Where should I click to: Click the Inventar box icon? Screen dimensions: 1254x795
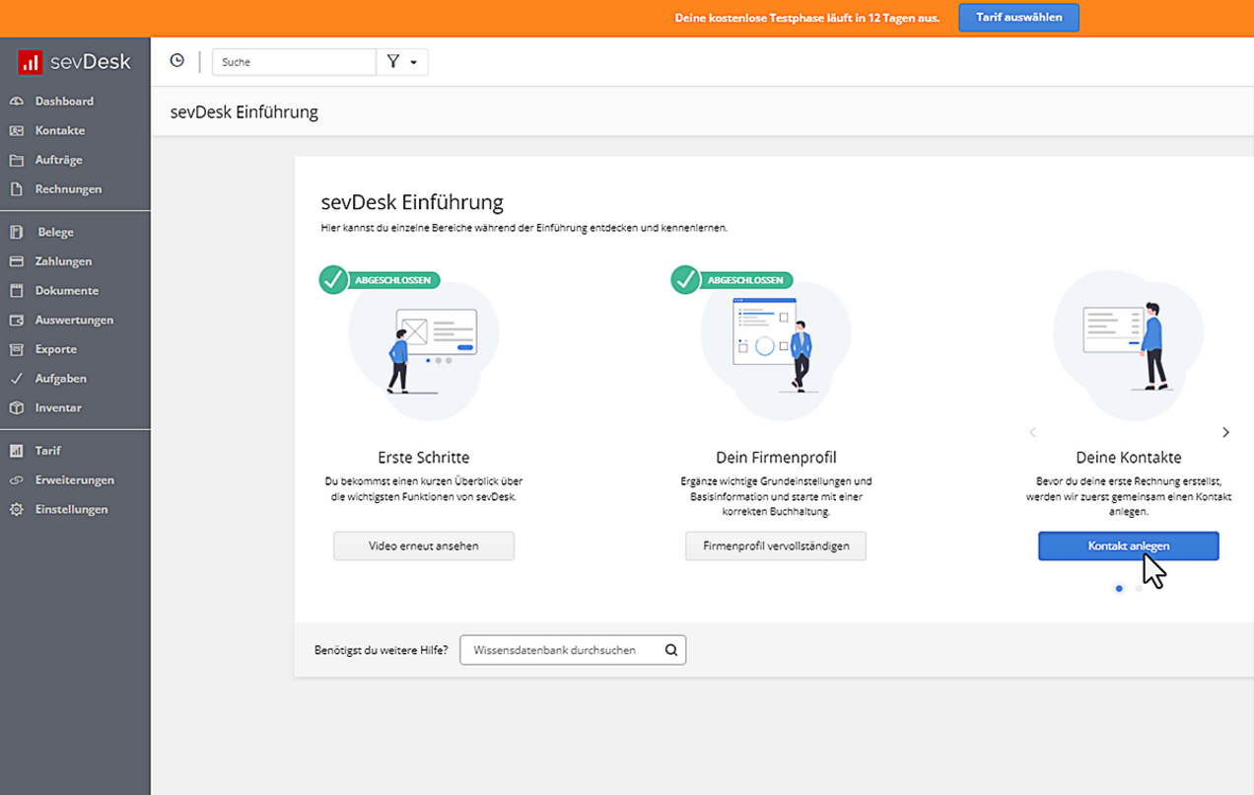[x=17, y=407]
